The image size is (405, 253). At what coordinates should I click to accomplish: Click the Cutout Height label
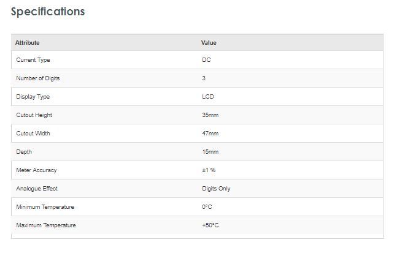point(34,115)
